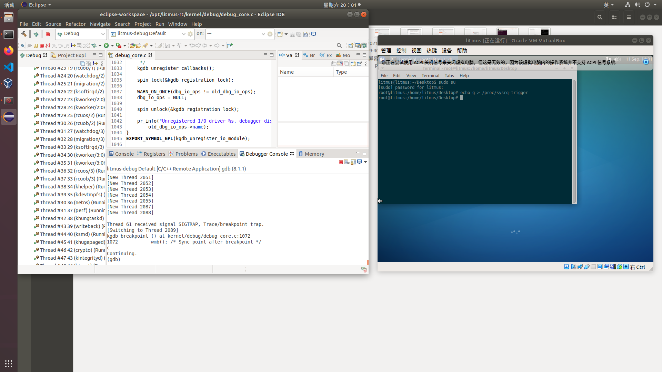662x372 pixels.
Task: Click Pin to Debug Context icon in Variables
Action: coord(360,63)
